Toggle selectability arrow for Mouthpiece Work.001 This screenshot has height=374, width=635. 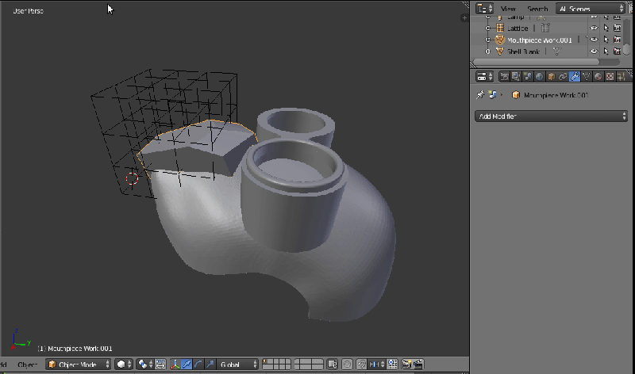[x=606, y=40]
